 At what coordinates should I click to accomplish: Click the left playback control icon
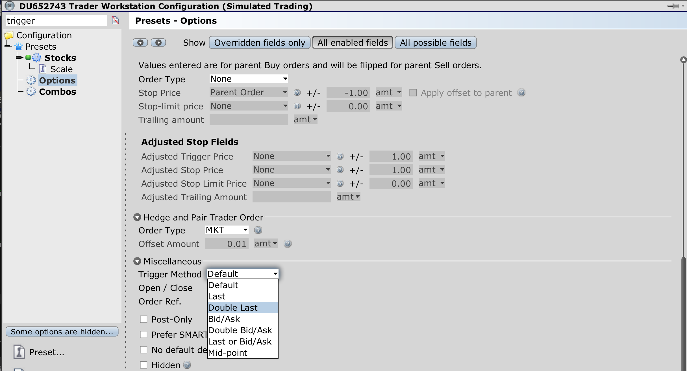[140, 43]
